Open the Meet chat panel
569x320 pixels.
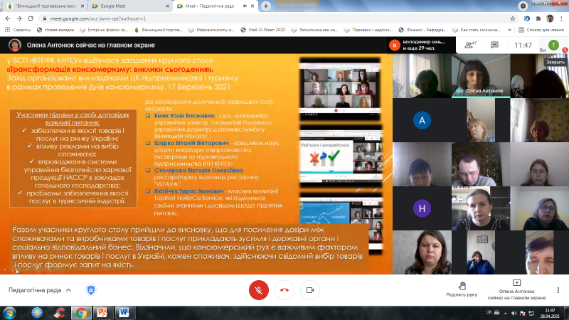click(494, 45)
